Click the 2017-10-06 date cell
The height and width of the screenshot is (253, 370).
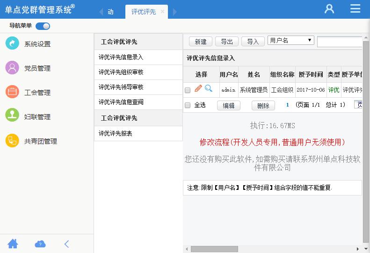(311, 90)
